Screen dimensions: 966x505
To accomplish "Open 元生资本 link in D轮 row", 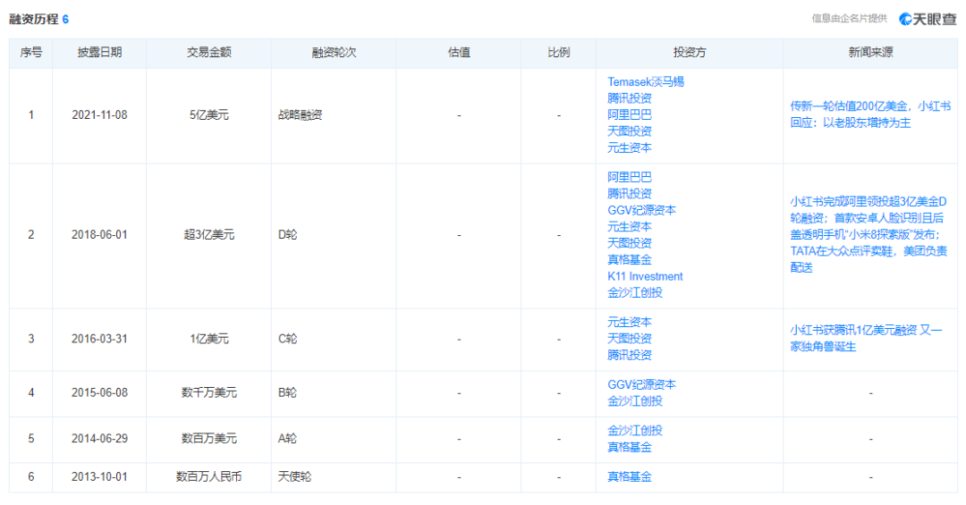I will click(629, 227).
